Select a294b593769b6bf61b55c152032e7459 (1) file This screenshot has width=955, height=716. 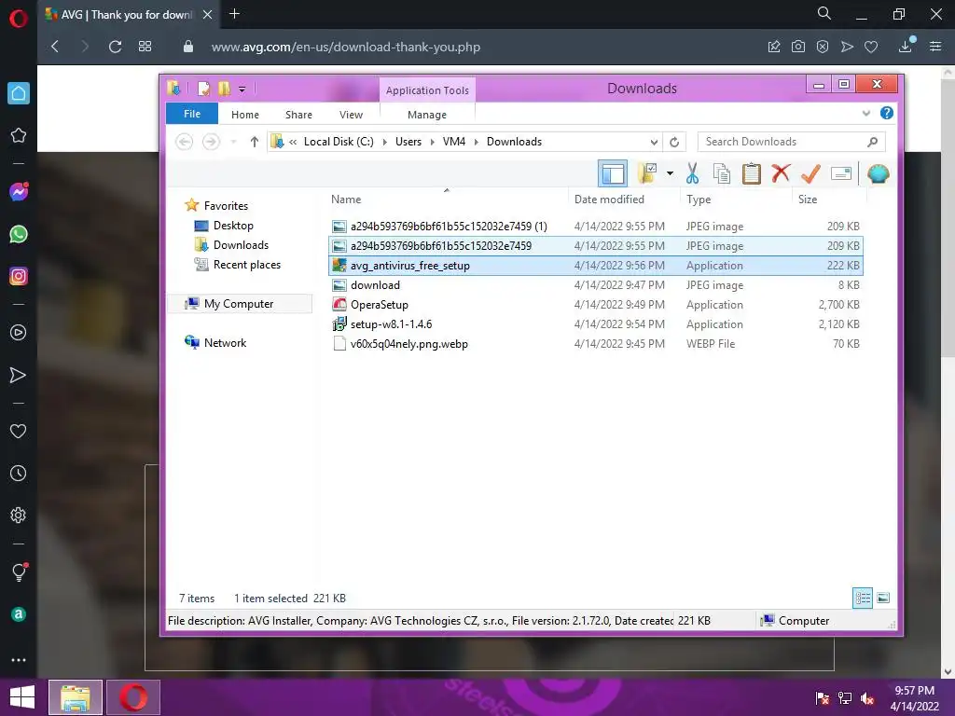(596, 226)
